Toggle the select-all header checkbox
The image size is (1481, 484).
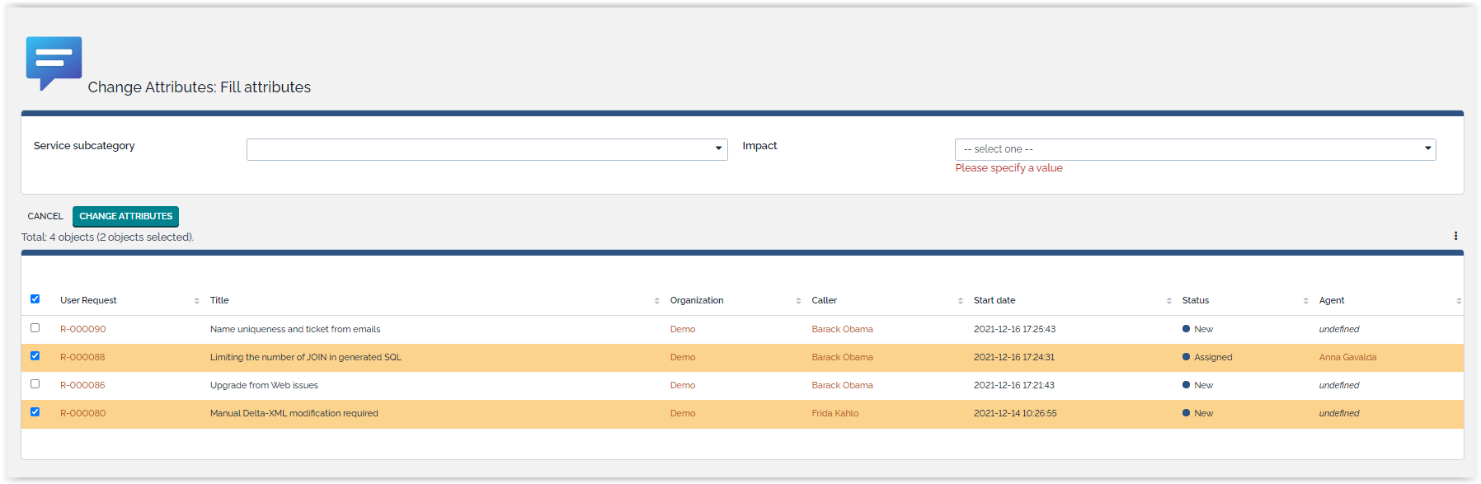(x=35, y=299)
